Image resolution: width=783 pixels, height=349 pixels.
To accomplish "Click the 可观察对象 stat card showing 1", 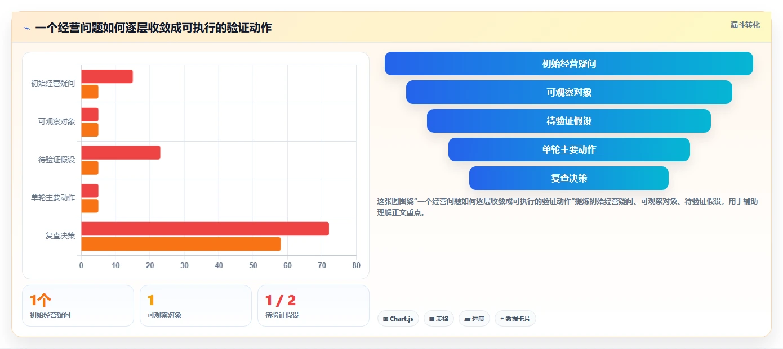I will click(195, 306).
